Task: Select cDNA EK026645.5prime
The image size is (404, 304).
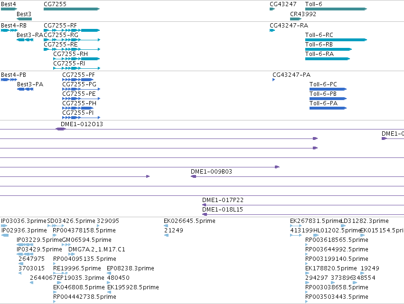Action: pyautogui.click(x=166, y=226)
